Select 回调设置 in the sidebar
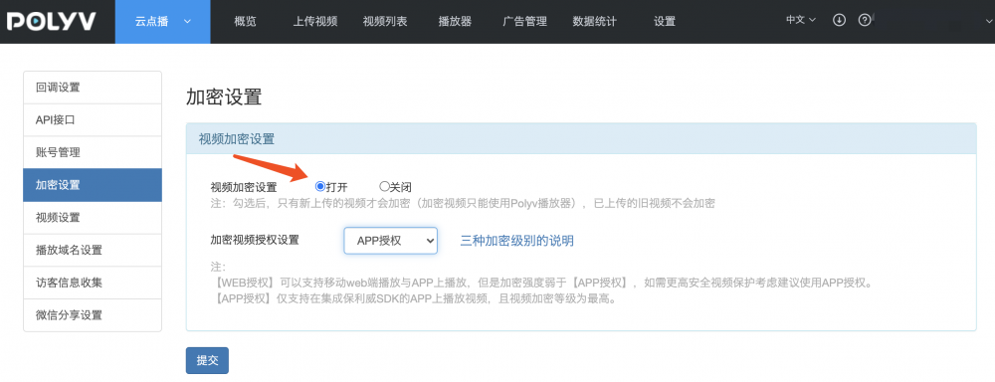995x382 pixels. 93,88
